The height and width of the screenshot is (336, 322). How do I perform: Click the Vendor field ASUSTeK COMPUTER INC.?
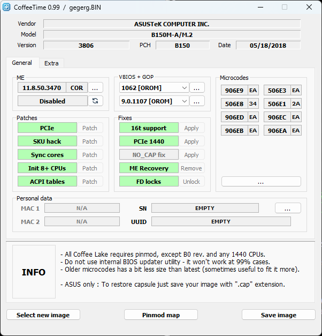172,24
